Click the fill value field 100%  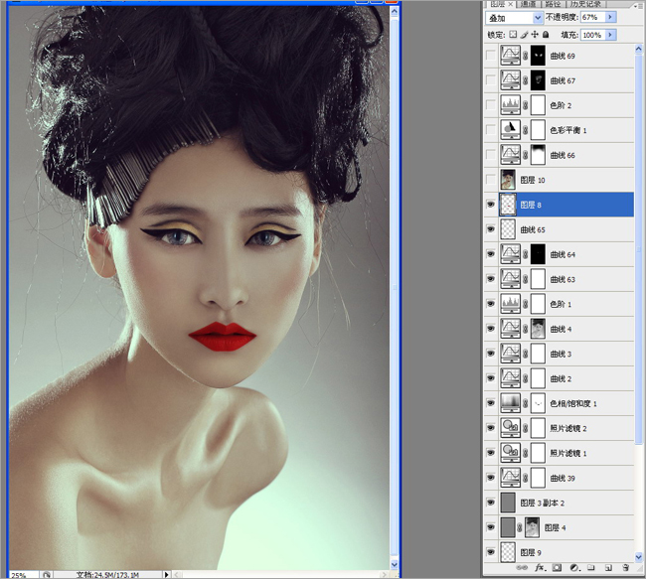[593, 35]
